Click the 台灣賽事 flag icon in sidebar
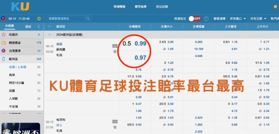 (3, 51)
